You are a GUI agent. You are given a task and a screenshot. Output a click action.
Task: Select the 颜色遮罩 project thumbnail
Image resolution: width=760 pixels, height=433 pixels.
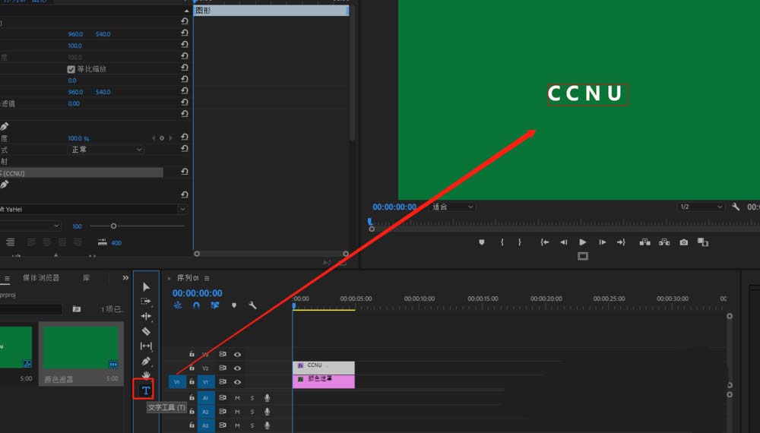[81, 348]
